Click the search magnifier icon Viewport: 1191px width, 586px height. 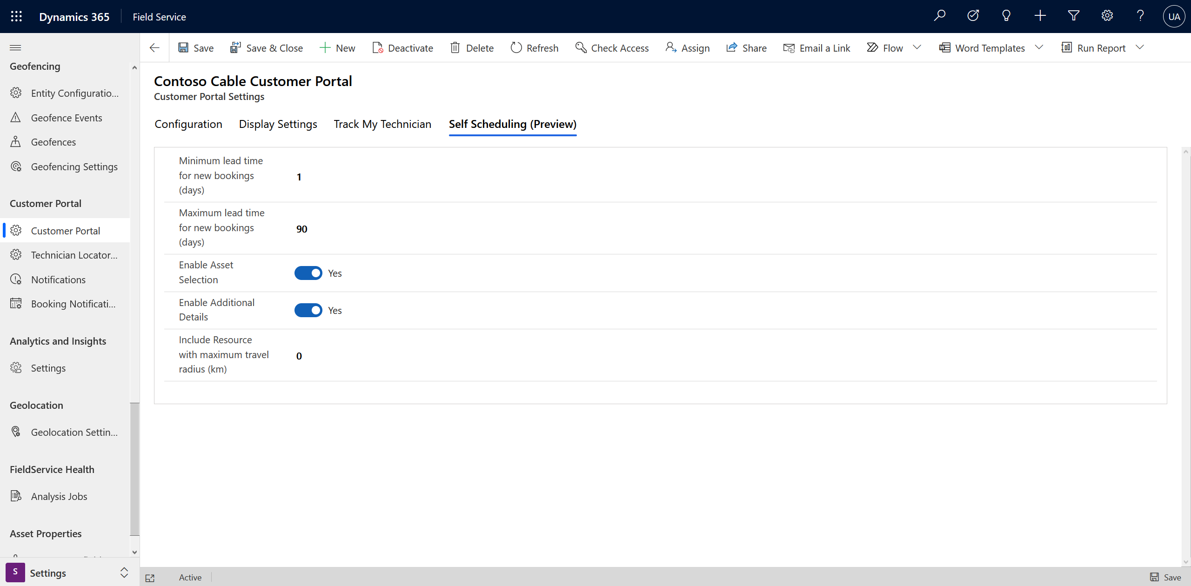(939, 16)
